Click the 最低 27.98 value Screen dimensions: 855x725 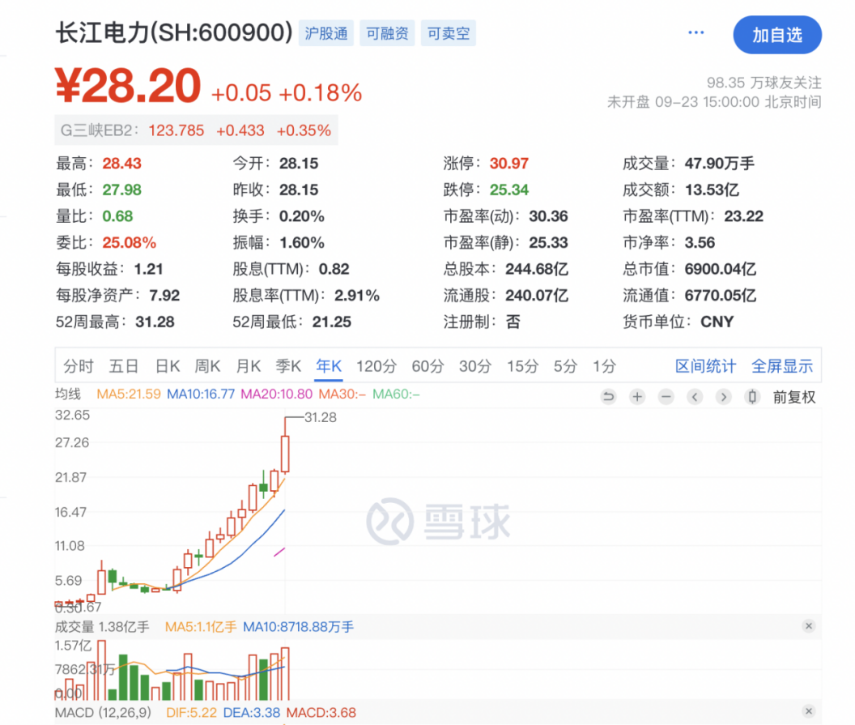click(x=121, y=190)
